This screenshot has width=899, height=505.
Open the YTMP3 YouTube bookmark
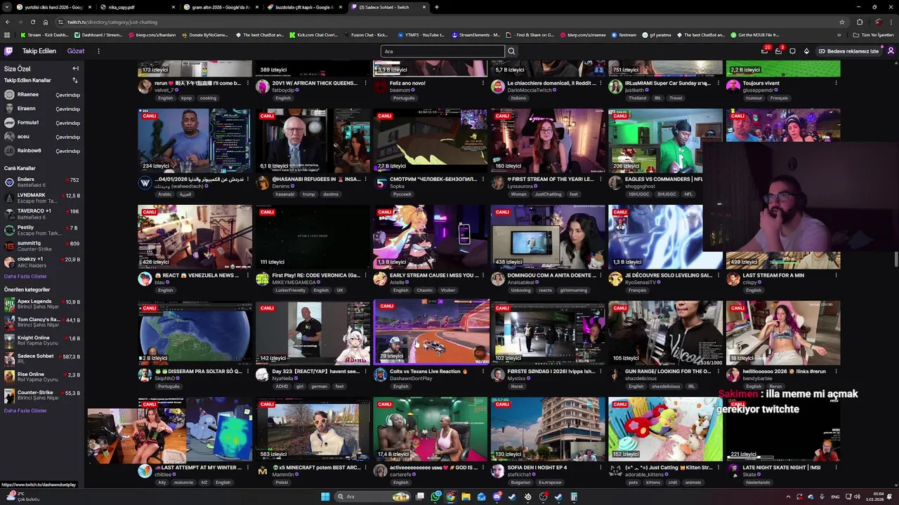point(421,34)
